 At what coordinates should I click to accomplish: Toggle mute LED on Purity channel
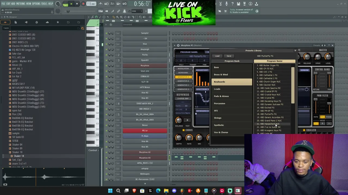(106, 55)
